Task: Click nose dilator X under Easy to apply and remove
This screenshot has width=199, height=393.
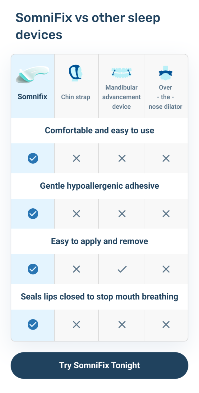Action: tap(166, 269)
